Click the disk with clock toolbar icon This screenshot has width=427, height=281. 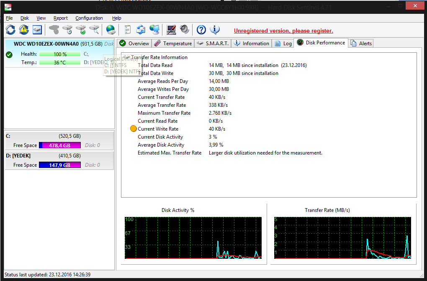click(67, 29)
